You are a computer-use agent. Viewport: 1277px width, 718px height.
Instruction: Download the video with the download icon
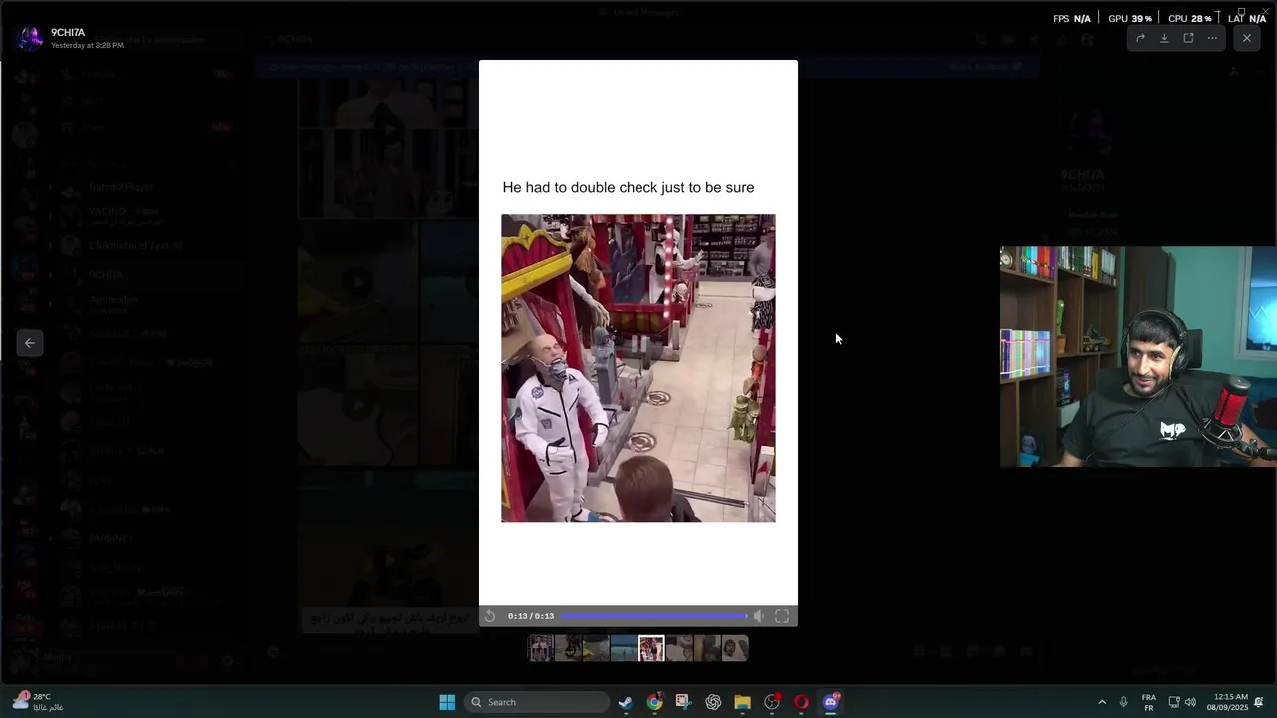coord(1164,38)
